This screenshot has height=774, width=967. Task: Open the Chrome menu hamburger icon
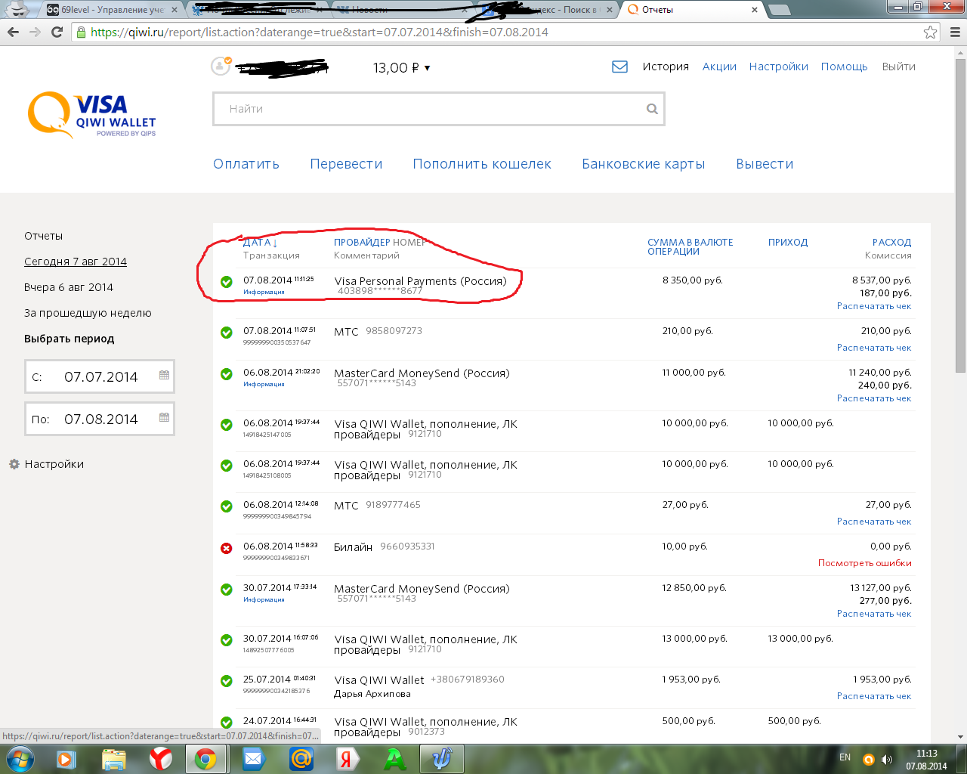click(954, 32)
